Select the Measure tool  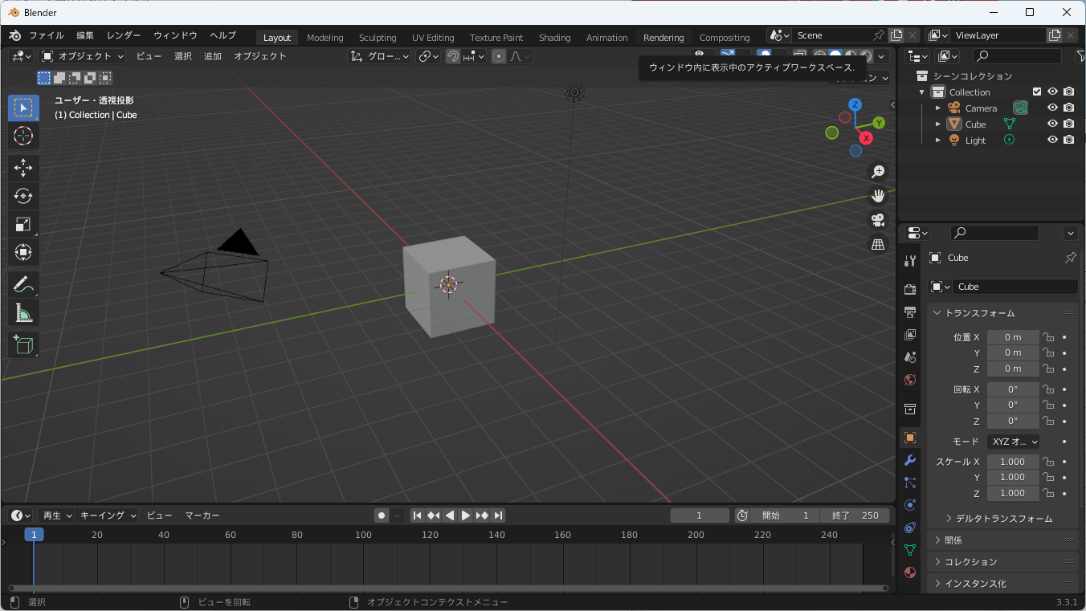[23, 313]
